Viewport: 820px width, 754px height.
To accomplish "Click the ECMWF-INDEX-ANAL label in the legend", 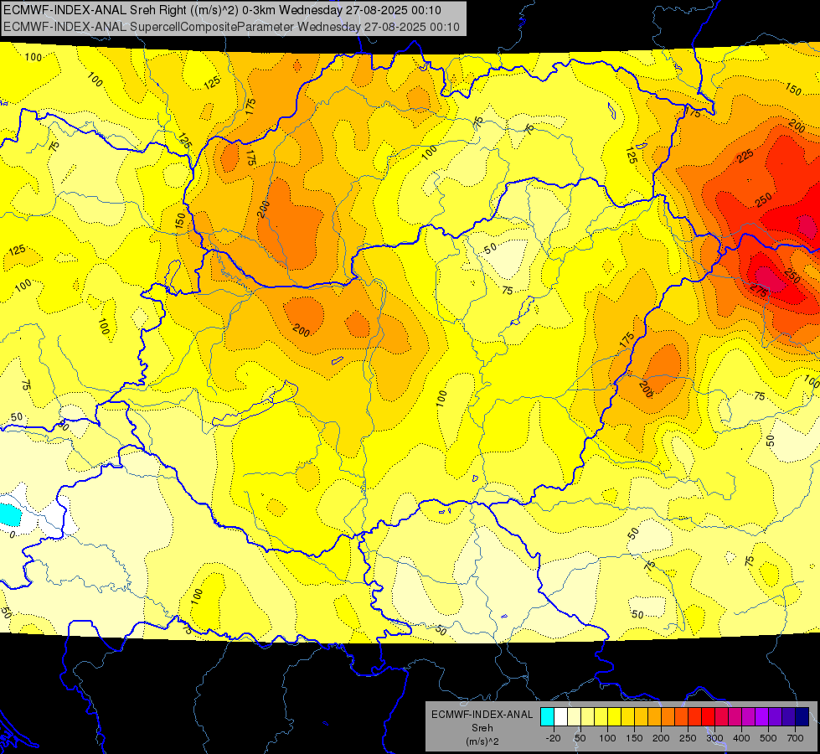I will coord(482,715).
